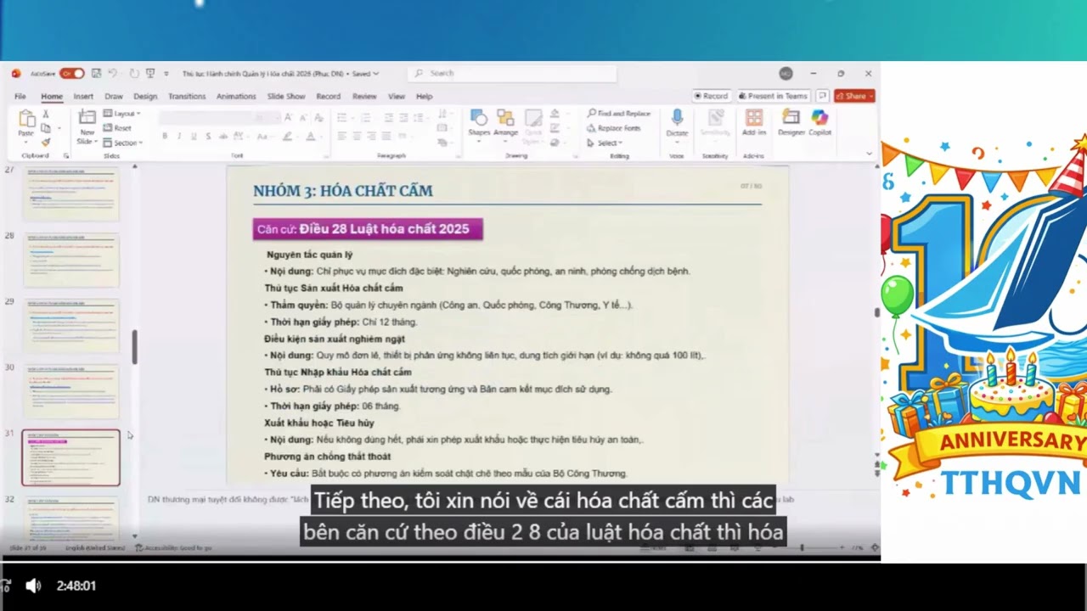1087x611 pixels.
Task: Toggle Italic formatting
Action: coord(179,136)
